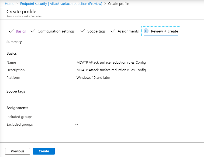Click the checkmark icon beside Scope tags
Screen dimensions: 204x157
click(83, 31)
